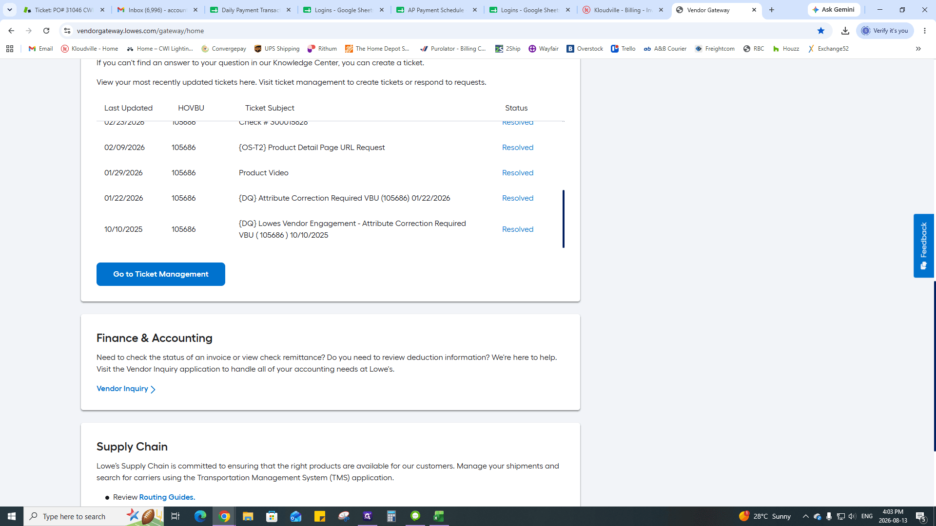The height and width of the screenshot is (526, 936).
Task: Open Windows Start menu
Action: point(12,516)
